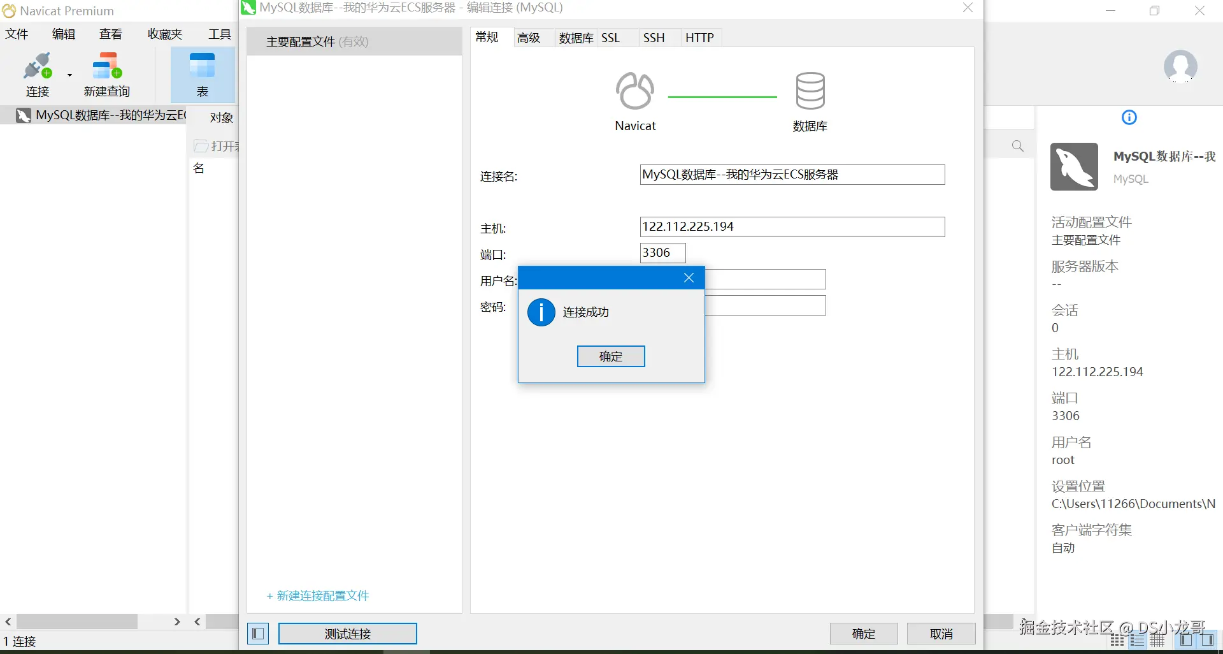
Task: Click the MySQL dolphin icon in info panel
Action: point(1074,166)
